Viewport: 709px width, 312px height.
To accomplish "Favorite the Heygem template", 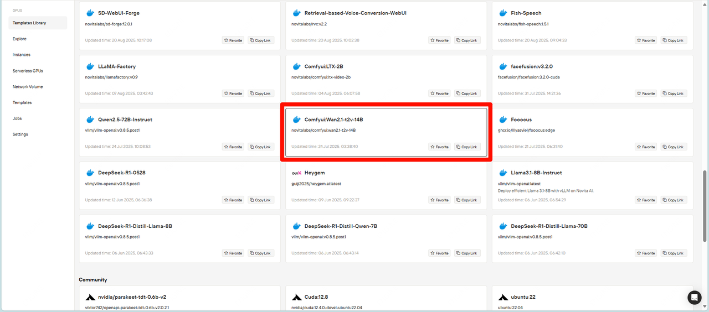I will click(439, 200).
